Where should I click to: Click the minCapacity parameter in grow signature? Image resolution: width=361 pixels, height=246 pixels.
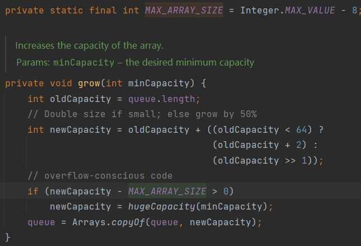[158, 83]
